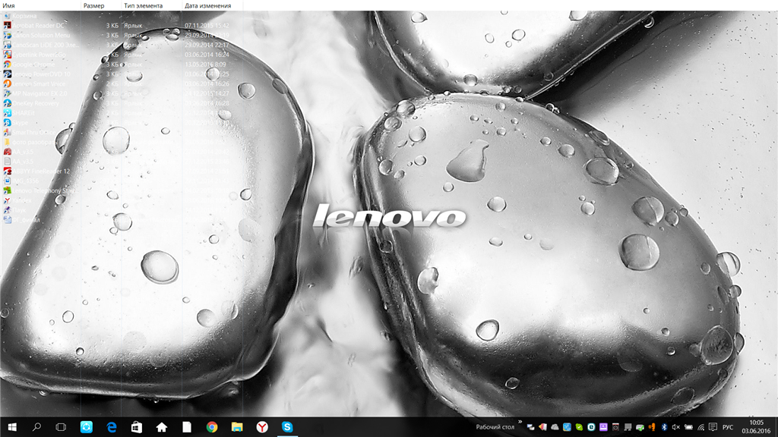Click the orange figure tray icon
Image resolution: width=778 pixels, height=437 pixels.
click(x=652, y=427)
